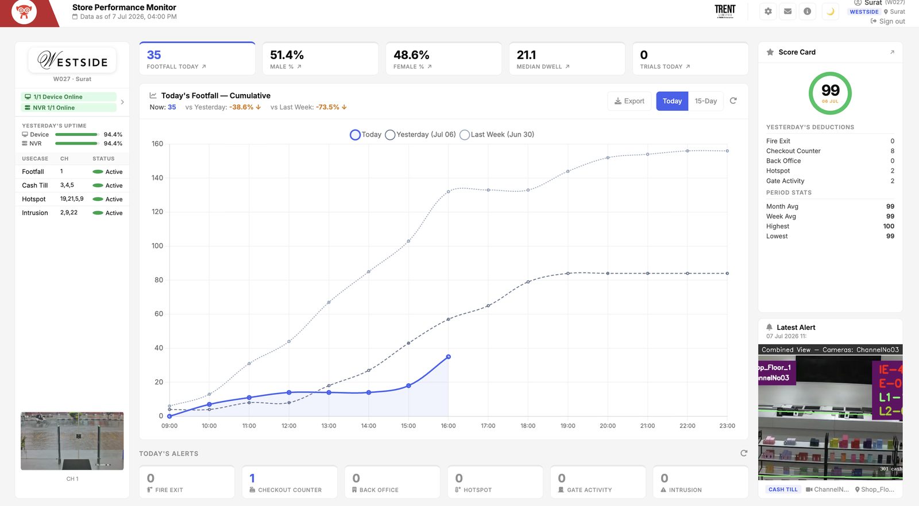The height and width of the screenshot is (506, 919).
Task: Click the 99 score ring
Action: (830, 93)
